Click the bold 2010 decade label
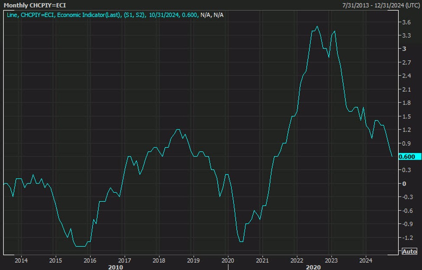This screenshot has height=270, width=422. click(115, 267)
